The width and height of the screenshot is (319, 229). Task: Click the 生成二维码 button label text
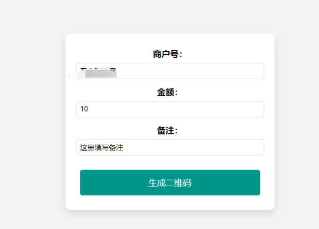pyautogui.click(x=170, y=183)
